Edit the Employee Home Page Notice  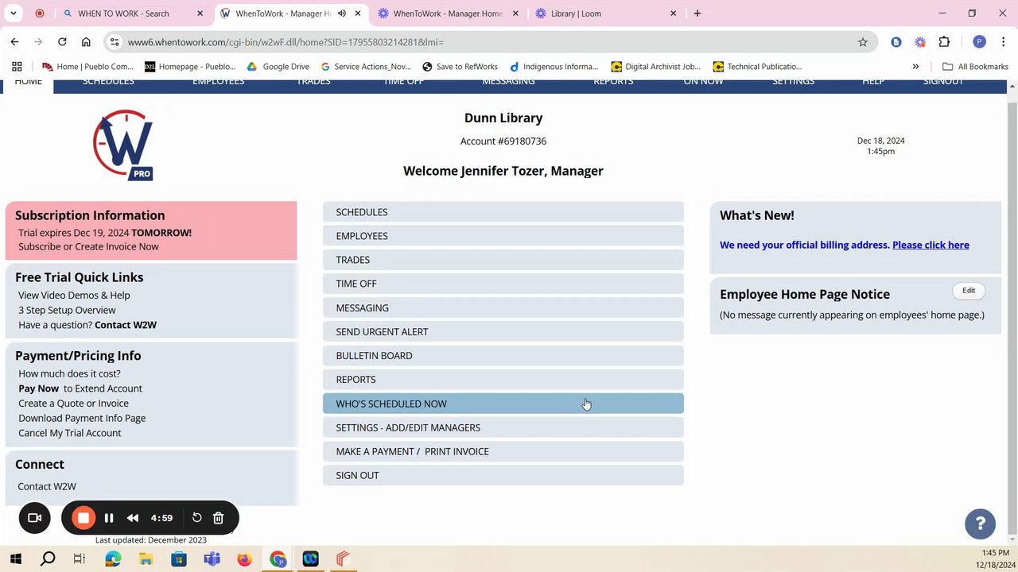(968, 291)
